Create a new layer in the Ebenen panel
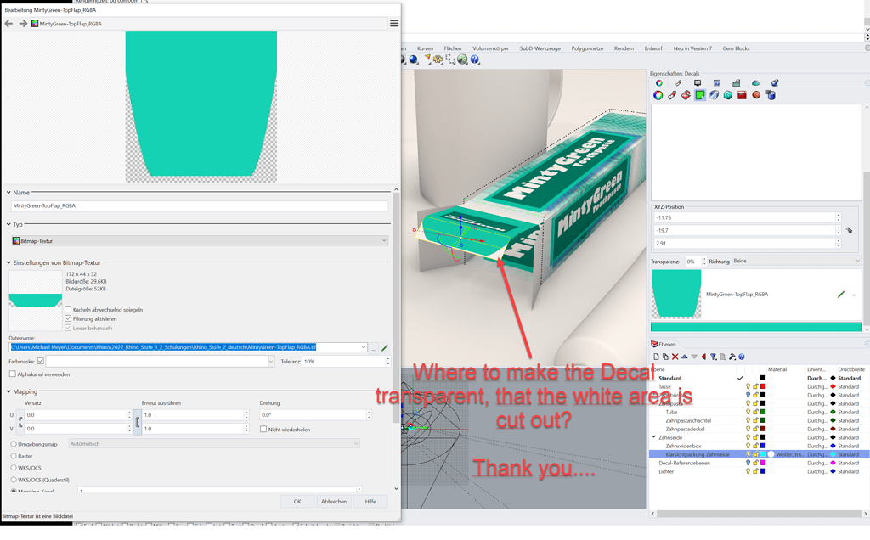The height and width of the screenshot is (540, 870). coord(657,357)
